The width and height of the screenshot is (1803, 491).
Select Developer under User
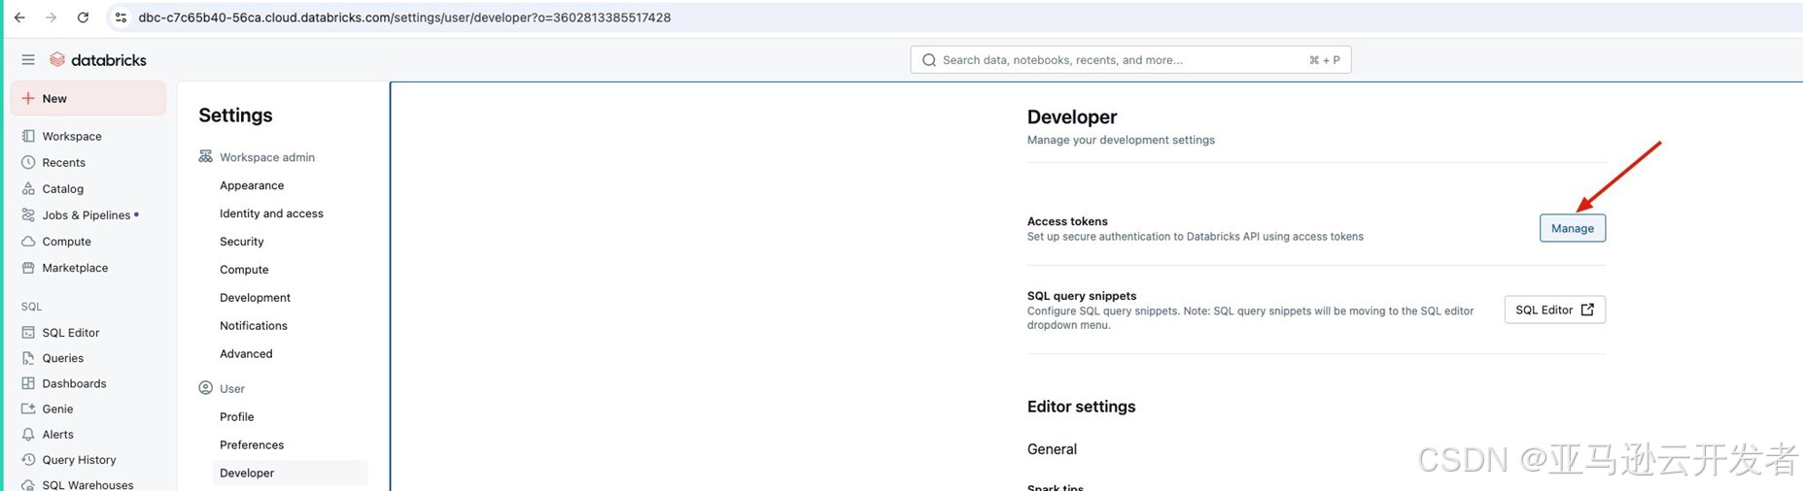(x=290, y=474)
